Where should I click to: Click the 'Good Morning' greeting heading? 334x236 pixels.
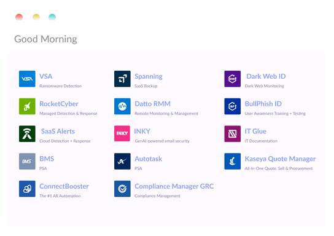[45, 39]
